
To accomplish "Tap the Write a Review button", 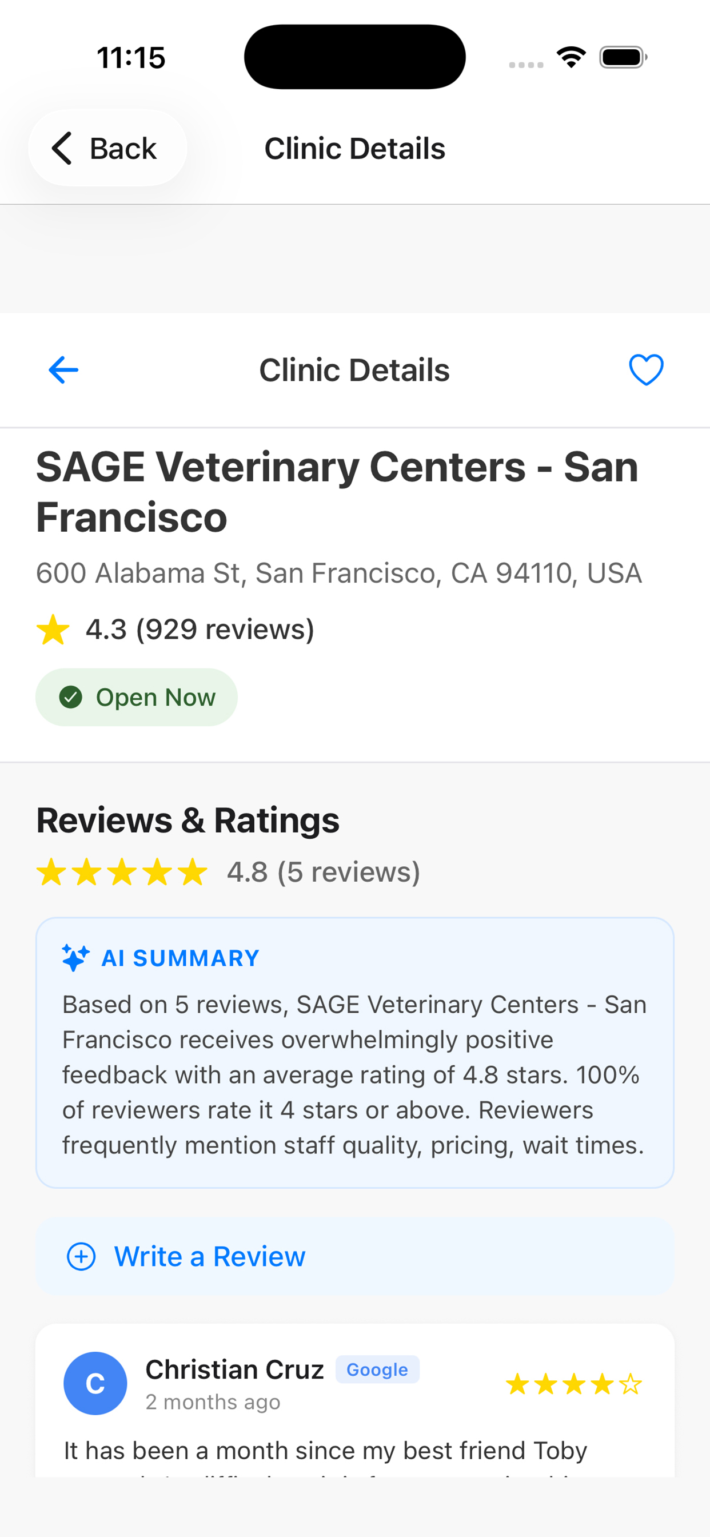I will [354, 1256].
